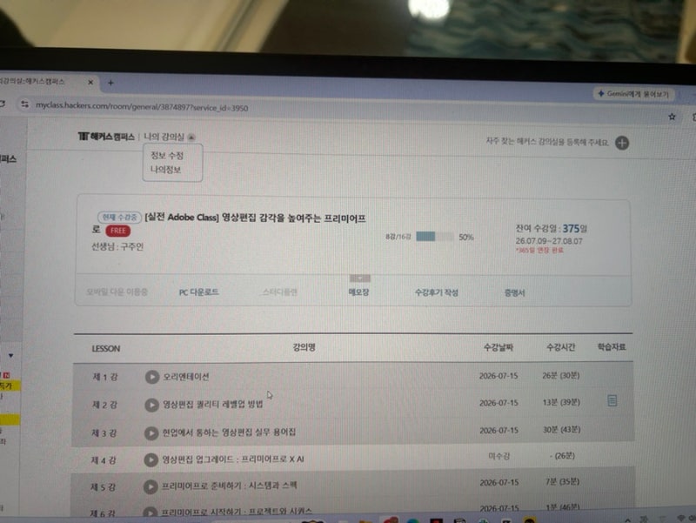This screenshot has width=696, height=523.
Task: Click the 학습자료 column header
Action: (x=612, y=346)
